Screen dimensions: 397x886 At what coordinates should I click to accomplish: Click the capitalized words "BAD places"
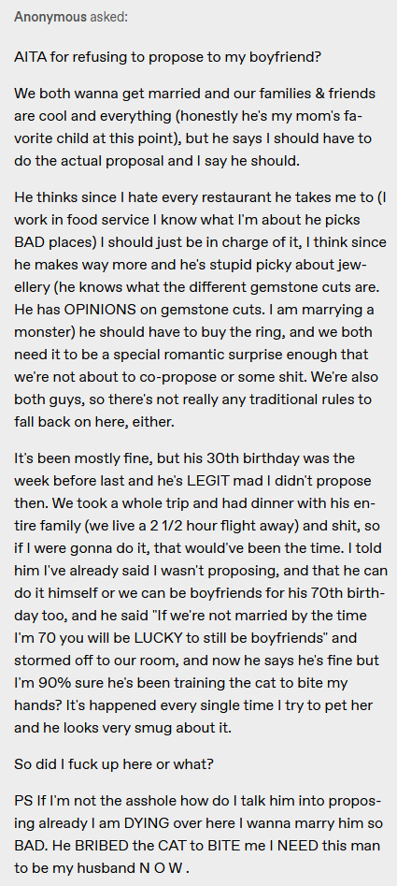coord(55,241)
